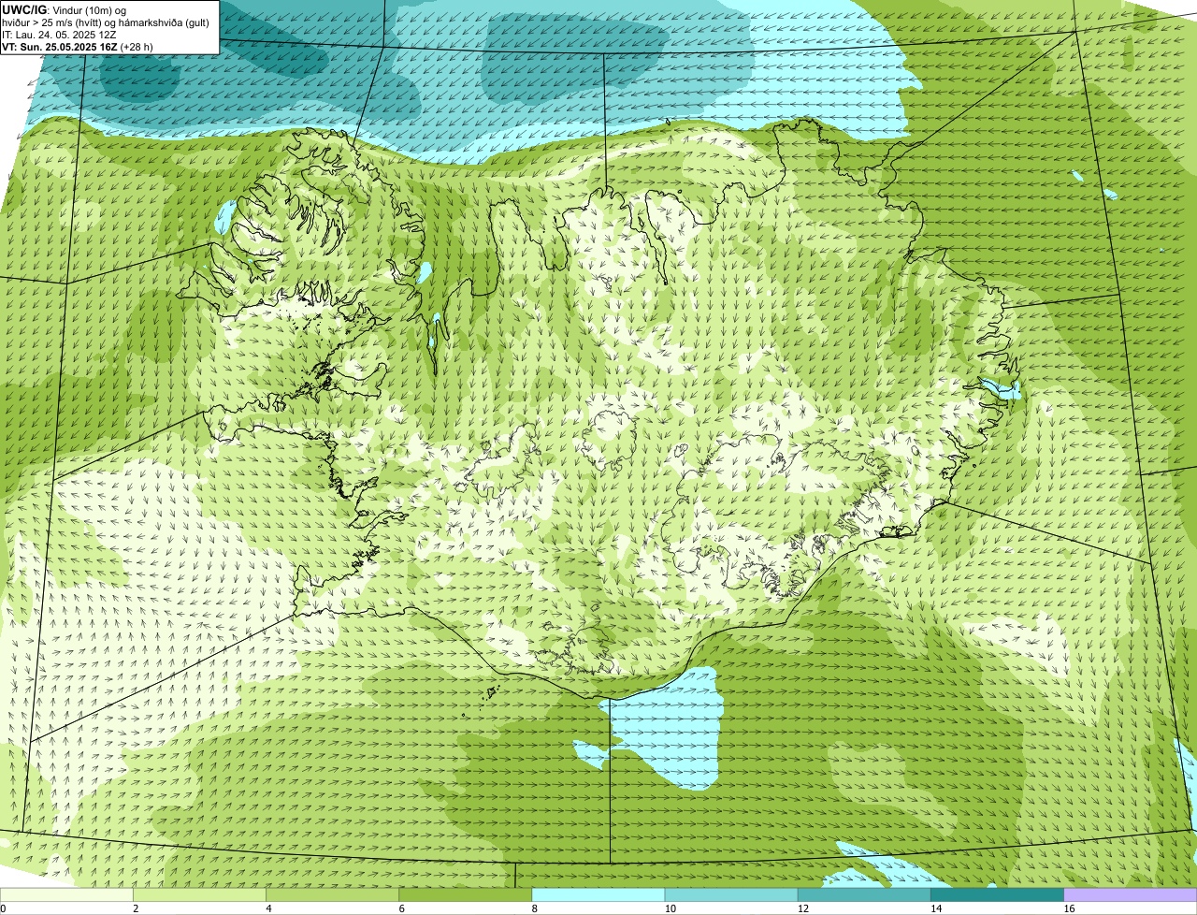Click the legend scale label '4'

pyautogui.click(x=268, y=908)
